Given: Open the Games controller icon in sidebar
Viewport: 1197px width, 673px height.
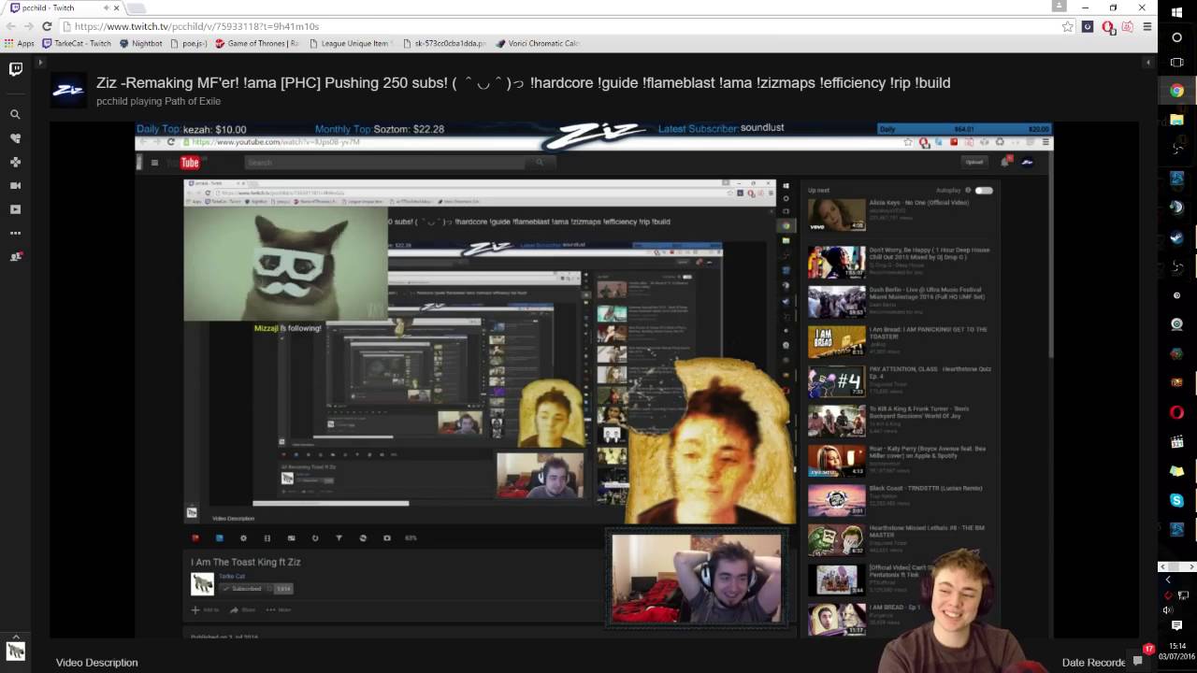Looking at the screenshot, I should [15, 162].
